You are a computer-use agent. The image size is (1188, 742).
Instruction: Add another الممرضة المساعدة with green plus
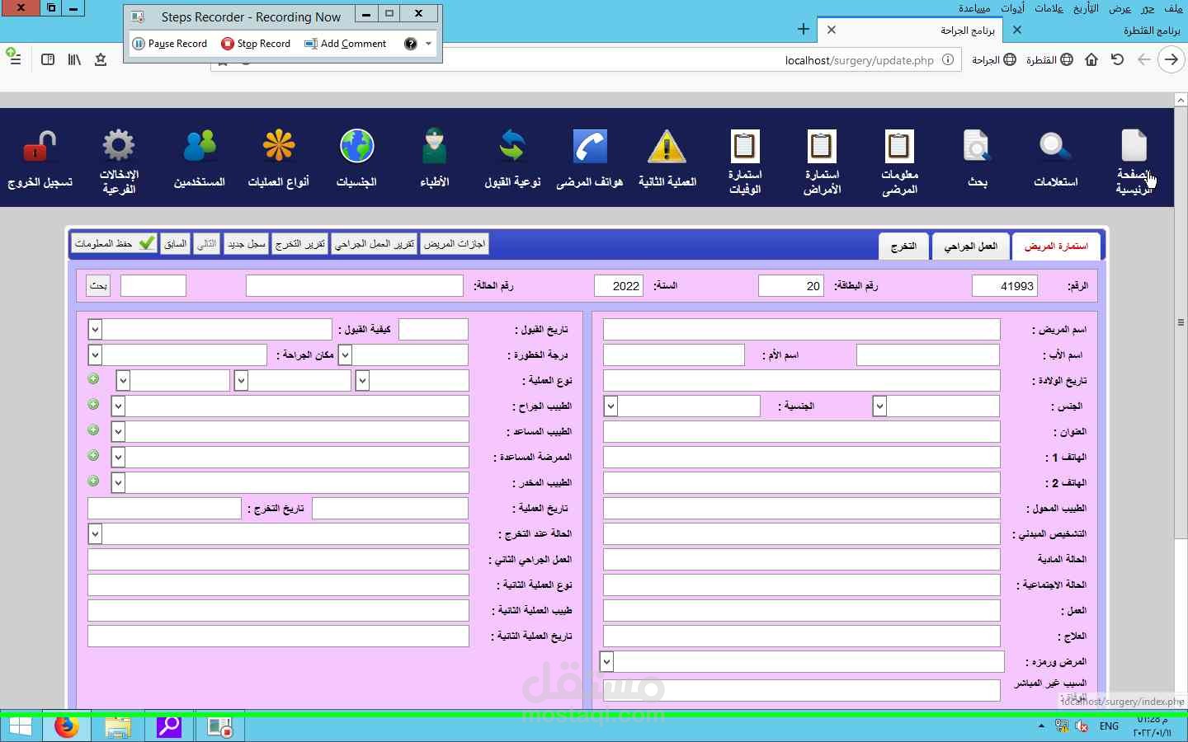pos(93,456)
